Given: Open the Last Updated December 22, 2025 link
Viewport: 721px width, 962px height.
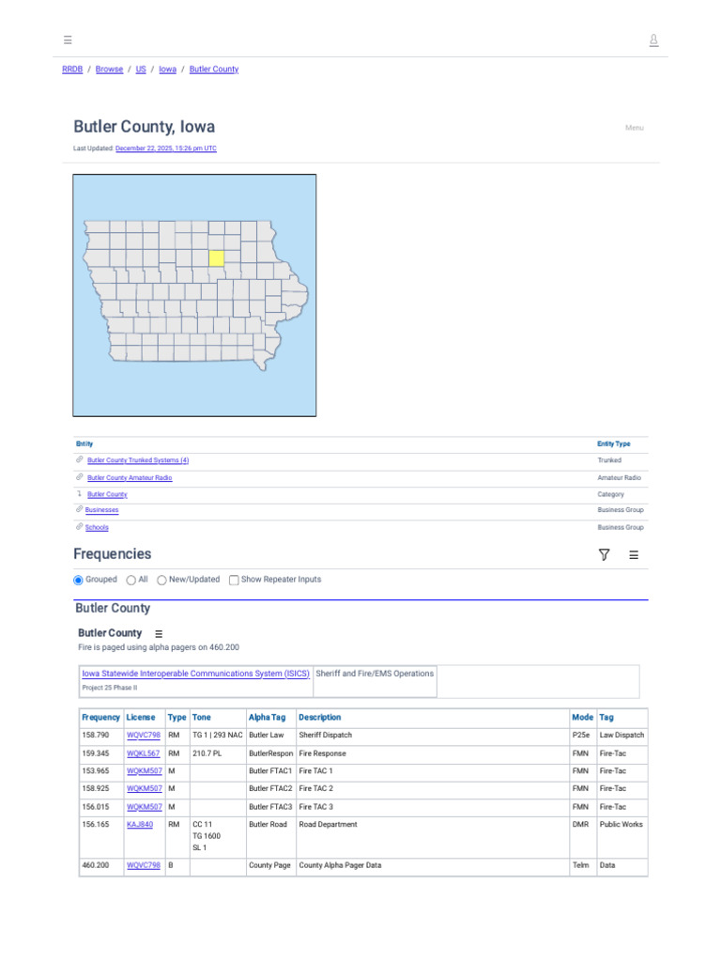Looking at the screenshot, I should click(166, 148).
